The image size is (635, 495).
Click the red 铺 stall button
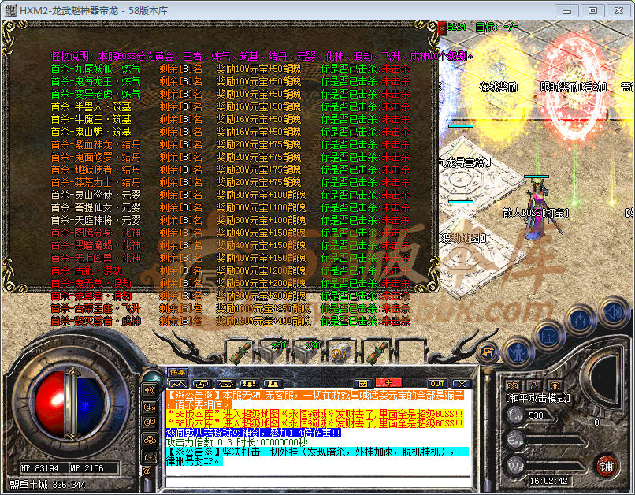[x=607, y=467]
